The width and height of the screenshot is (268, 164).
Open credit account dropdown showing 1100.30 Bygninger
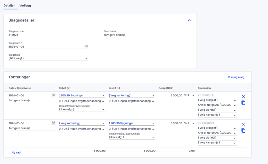tap(132, 123)
